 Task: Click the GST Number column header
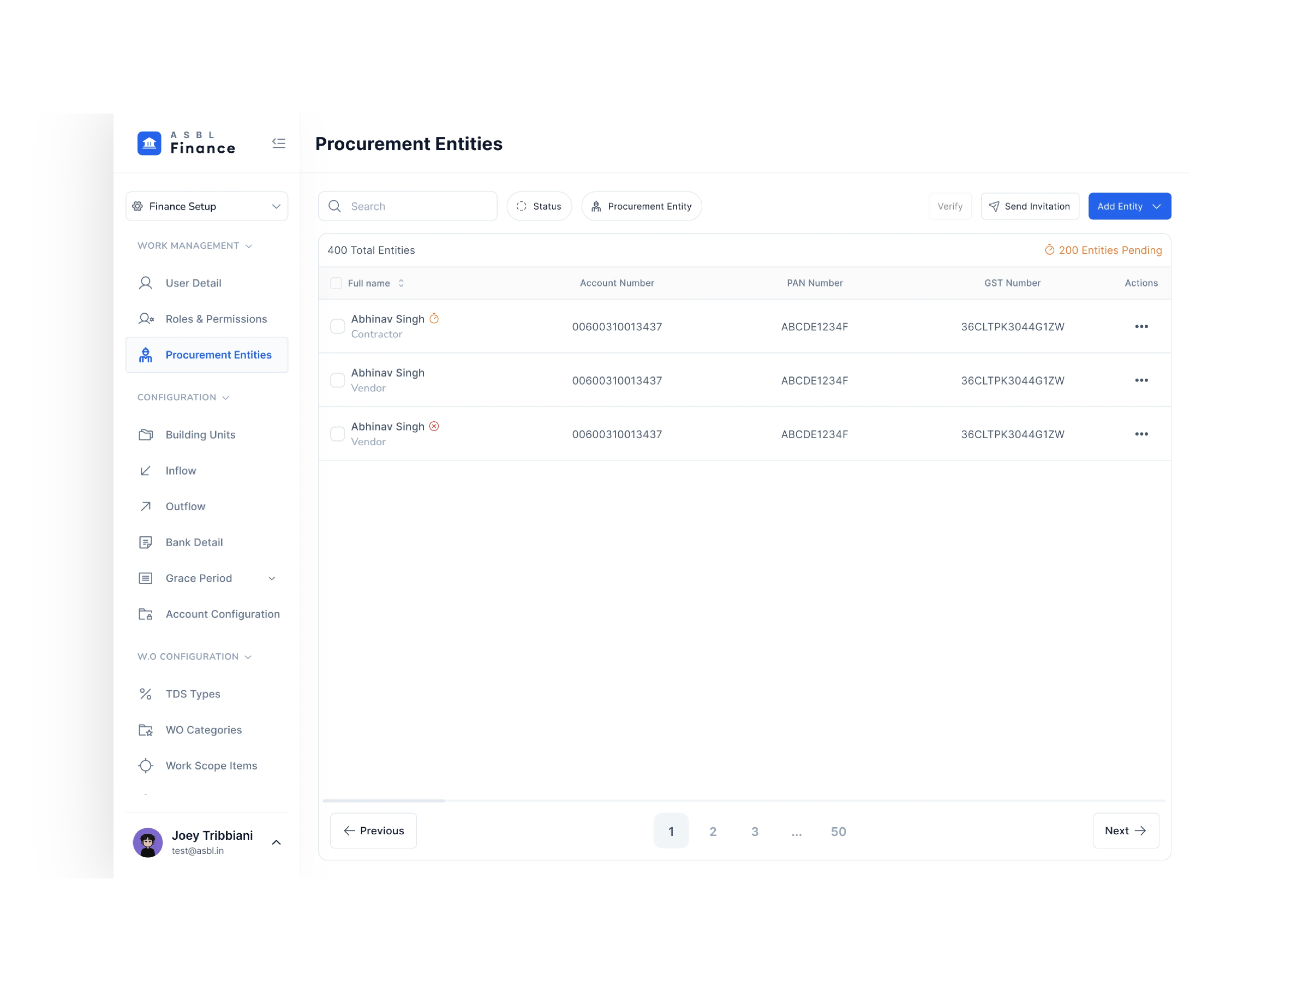[x=1012, y=283]
